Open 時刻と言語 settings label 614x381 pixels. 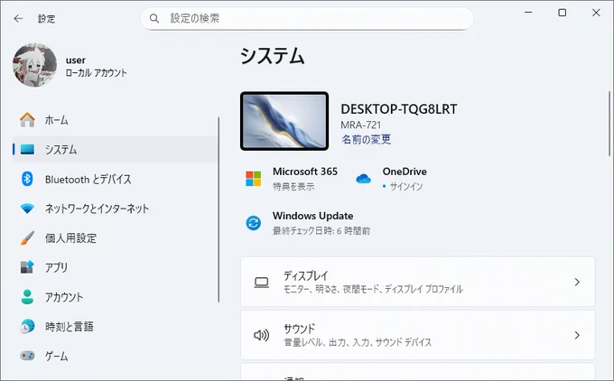[70, 327]
